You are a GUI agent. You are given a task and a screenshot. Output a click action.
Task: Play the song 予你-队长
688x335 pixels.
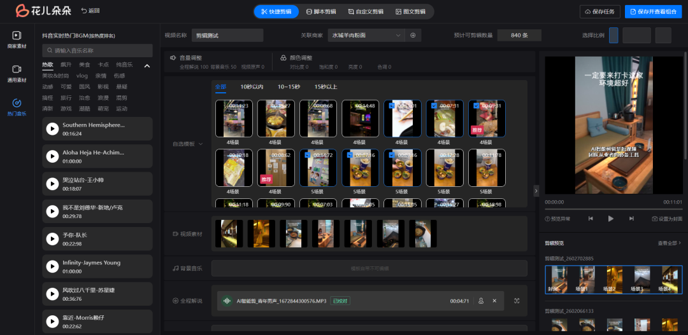pos(52,239)
